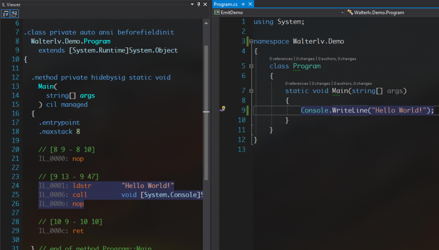
Task: Switch to the Program.cs editor tab
Action: point(226,4)
